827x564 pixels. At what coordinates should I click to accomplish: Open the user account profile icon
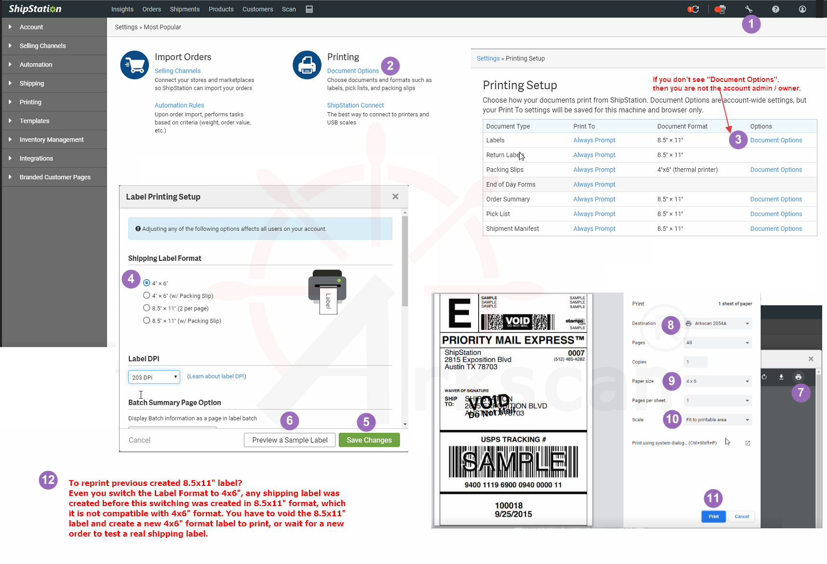coord(802,9)
